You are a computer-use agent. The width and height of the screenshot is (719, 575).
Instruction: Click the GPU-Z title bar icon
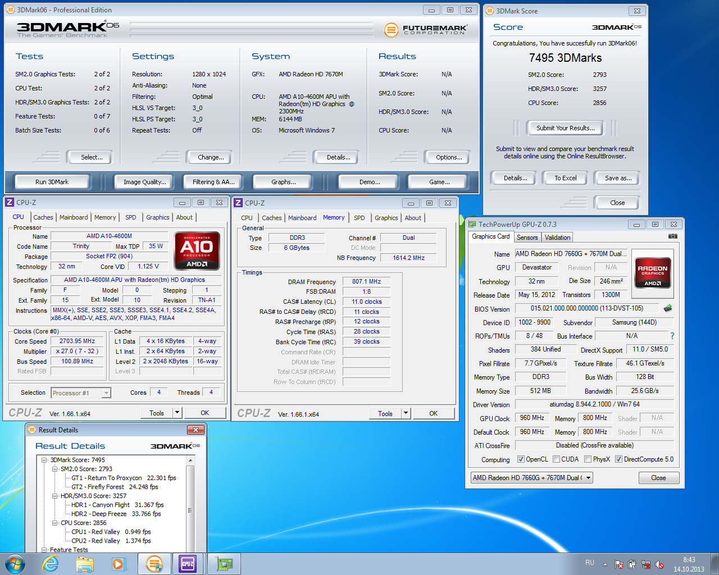tap(472, 224)
